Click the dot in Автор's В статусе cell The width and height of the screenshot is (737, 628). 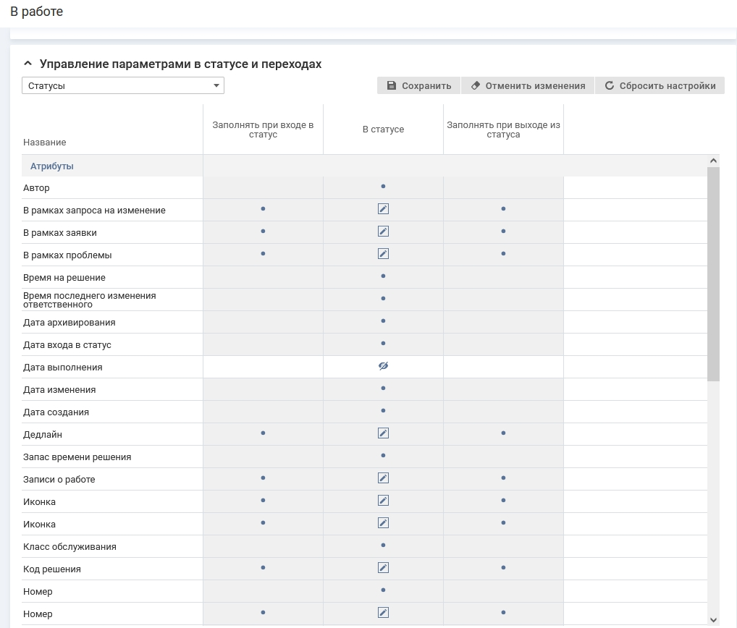pos(383,187)
